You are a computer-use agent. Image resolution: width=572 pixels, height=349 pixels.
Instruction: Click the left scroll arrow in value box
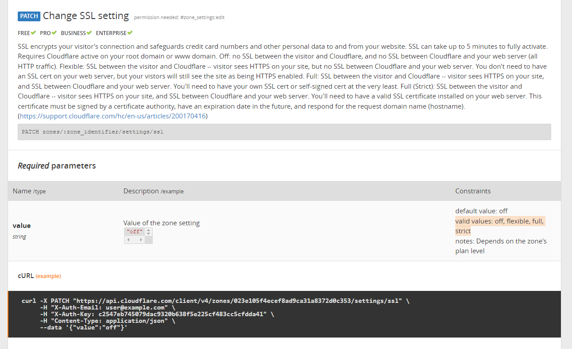128,240
